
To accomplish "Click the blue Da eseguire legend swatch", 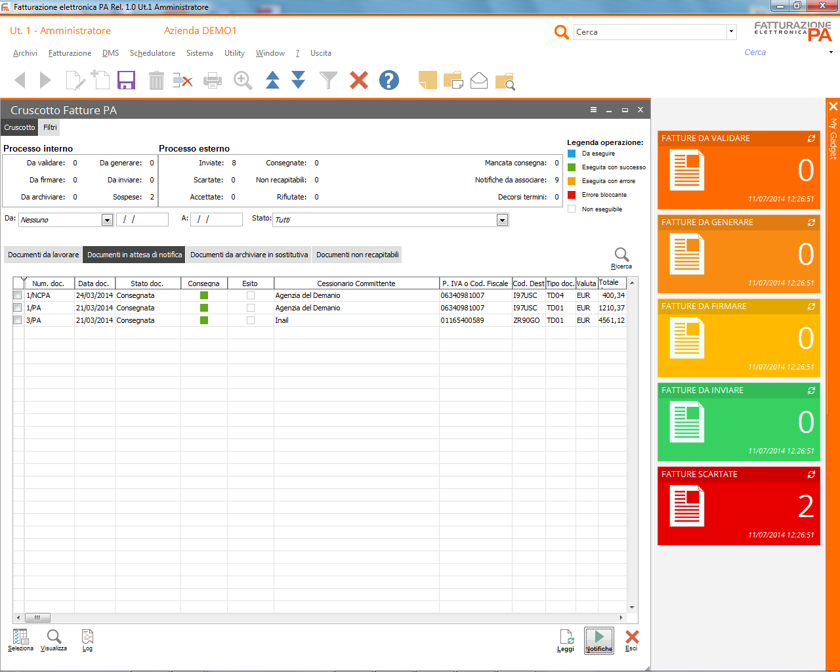I will [572, 154].
